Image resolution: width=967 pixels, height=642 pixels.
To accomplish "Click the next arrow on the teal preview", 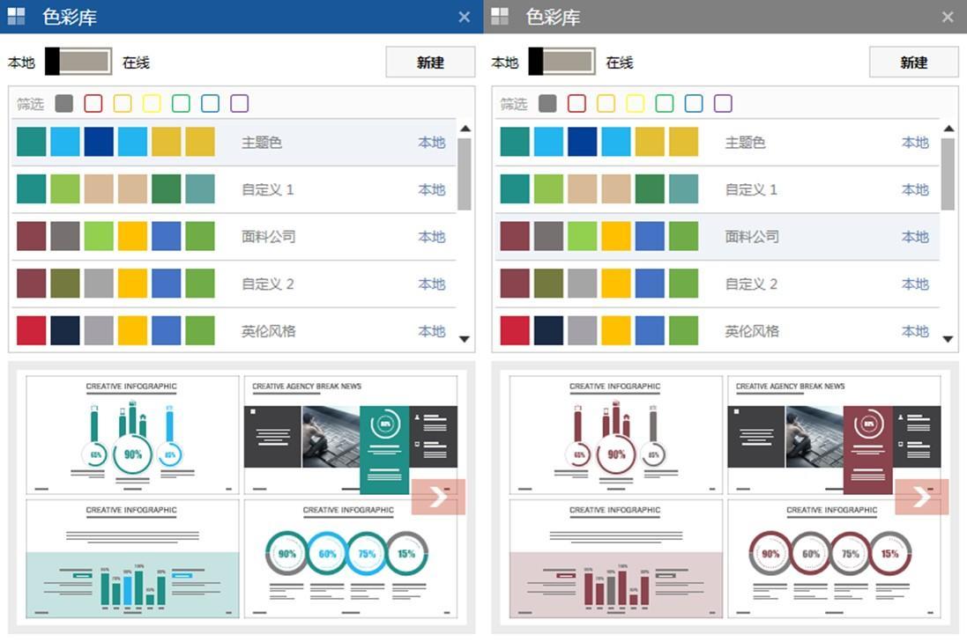I will (x=437, y=497).
